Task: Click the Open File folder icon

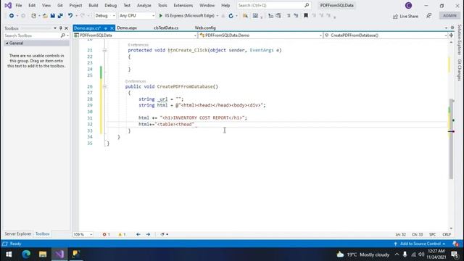Action: click(45, 16)
